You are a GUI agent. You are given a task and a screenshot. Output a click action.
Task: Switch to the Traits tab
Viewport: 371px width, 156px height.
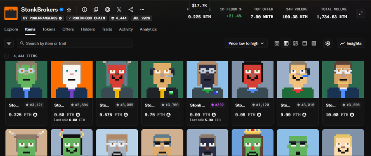(x=107, y=29)
